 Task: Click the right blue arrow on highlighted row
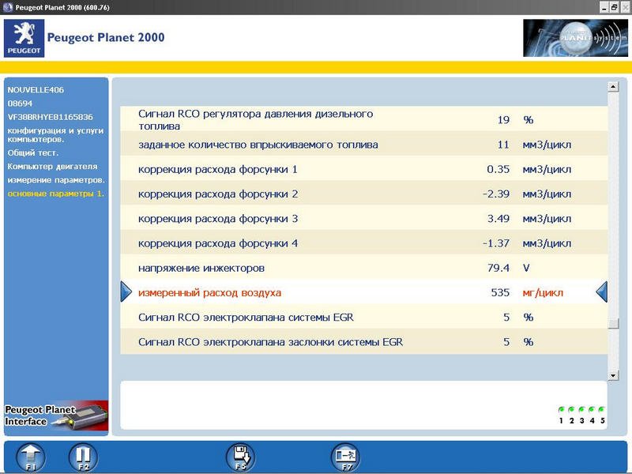[x=601, y=292]
